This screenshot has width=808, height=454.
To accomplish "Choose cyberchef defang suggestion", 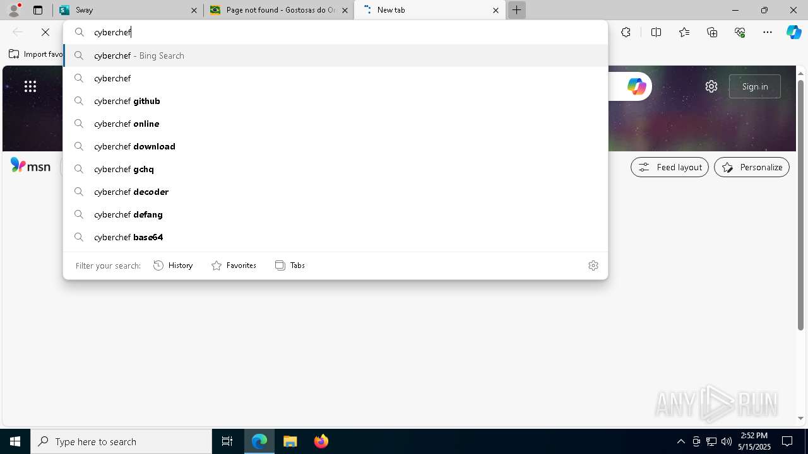I will (x=335, y=214).
